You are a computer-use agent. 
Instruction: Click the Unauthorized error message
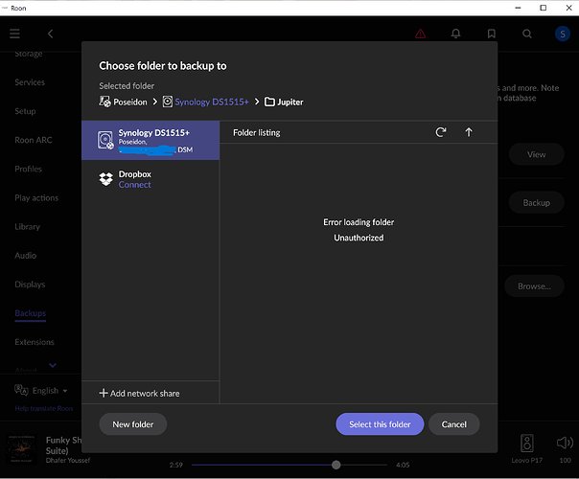[359, 238]
